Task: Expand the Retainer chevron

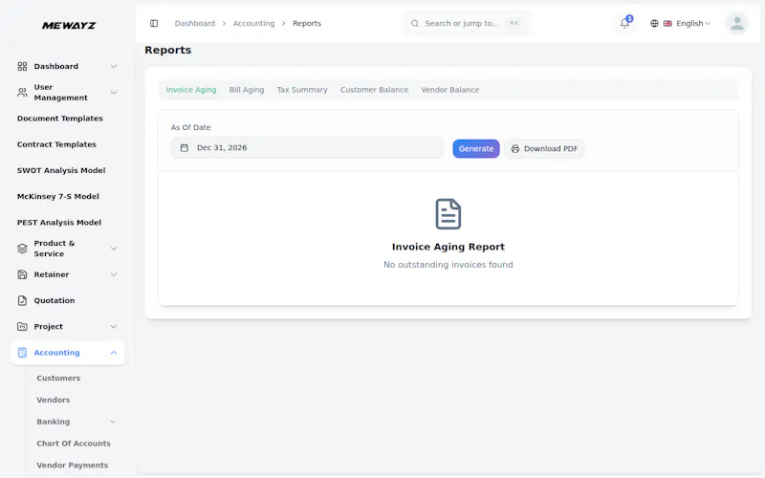Action: [114, 274]
